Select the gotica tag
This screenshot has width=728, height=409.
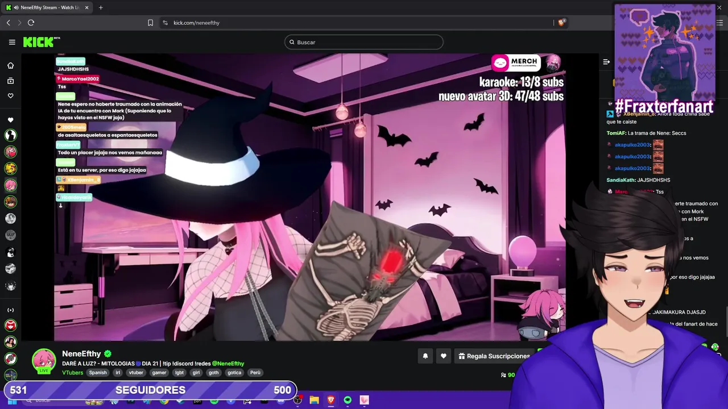coord(234,373)
